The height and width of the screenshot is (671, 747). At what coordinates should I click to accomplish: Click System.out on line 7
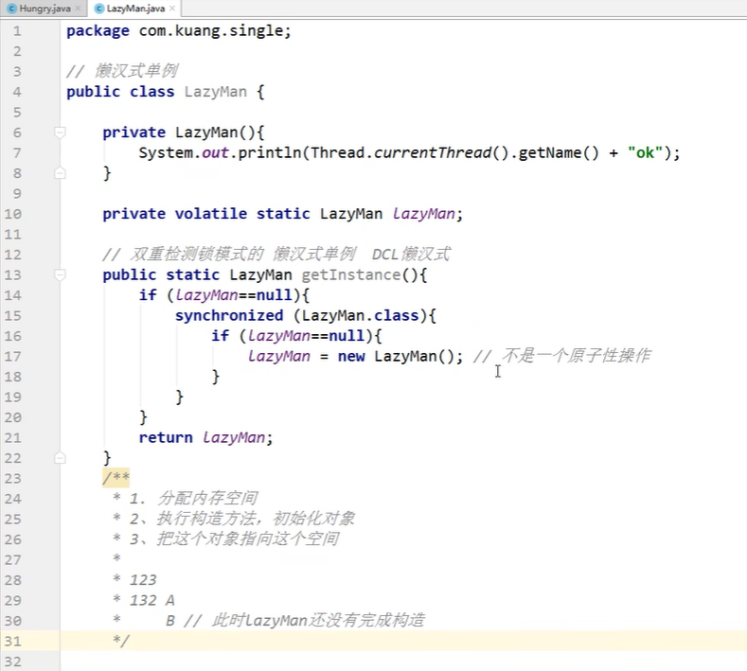184,152
